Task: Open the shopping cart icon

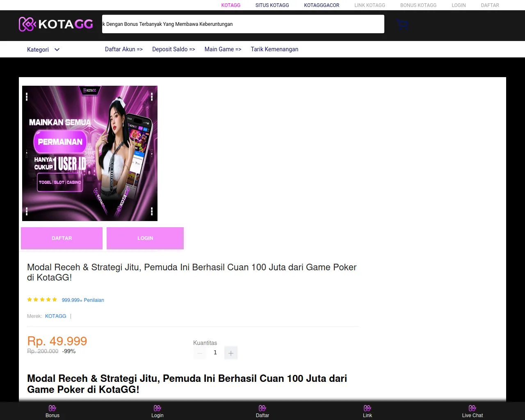Action: tap(403, 25)
